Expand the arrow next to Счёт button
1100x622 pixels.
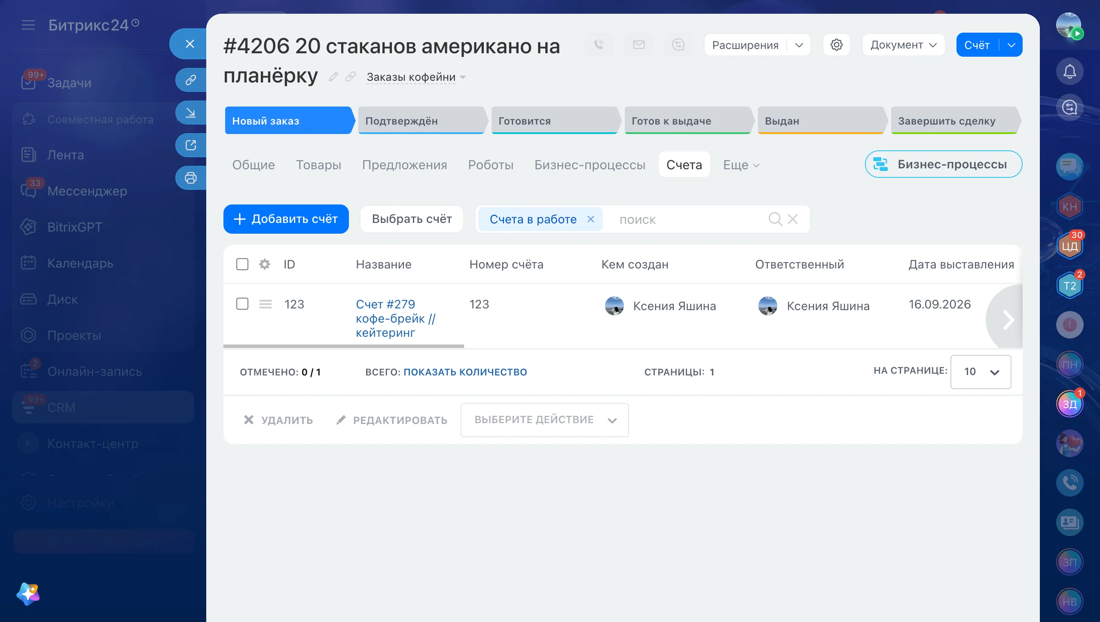[x=1011, y=45]
